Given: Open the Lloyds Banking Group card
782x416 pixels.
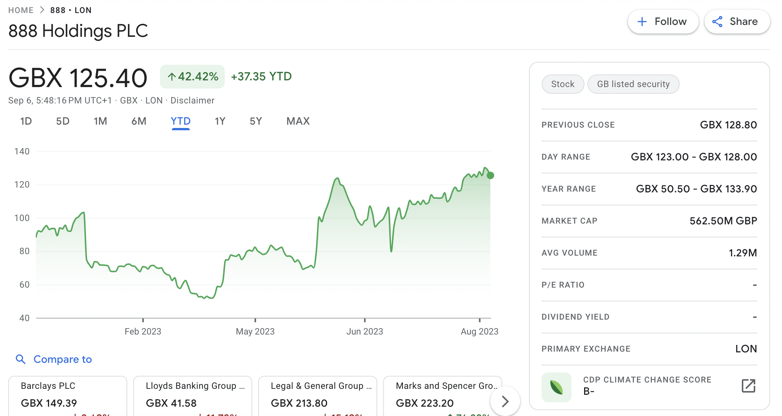Looking at the screenshot, I should point(193,396).
